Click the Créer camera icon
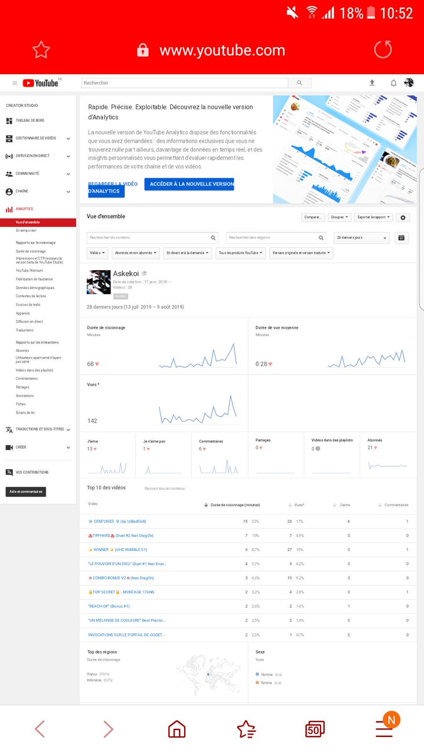The image size is (424, 754). click(x=9, y=447)
